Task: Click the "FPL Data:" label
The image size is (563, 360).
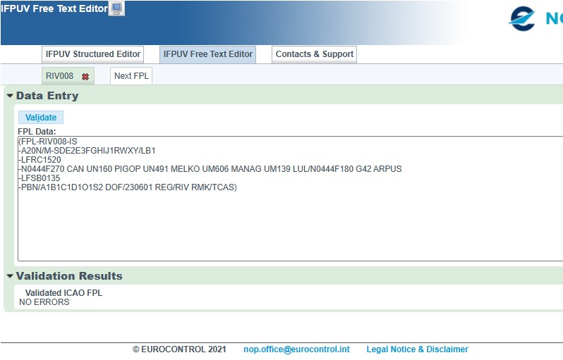Action: coord(37,132)
